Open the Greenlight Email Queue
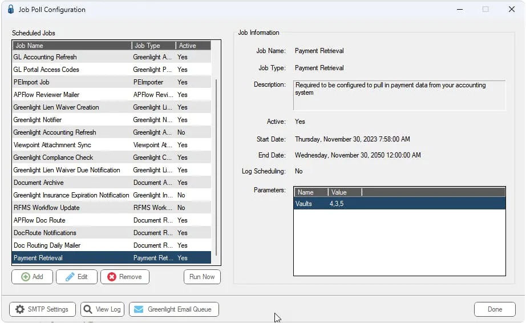This screenshot has width=526, height=323. point(174,309)
